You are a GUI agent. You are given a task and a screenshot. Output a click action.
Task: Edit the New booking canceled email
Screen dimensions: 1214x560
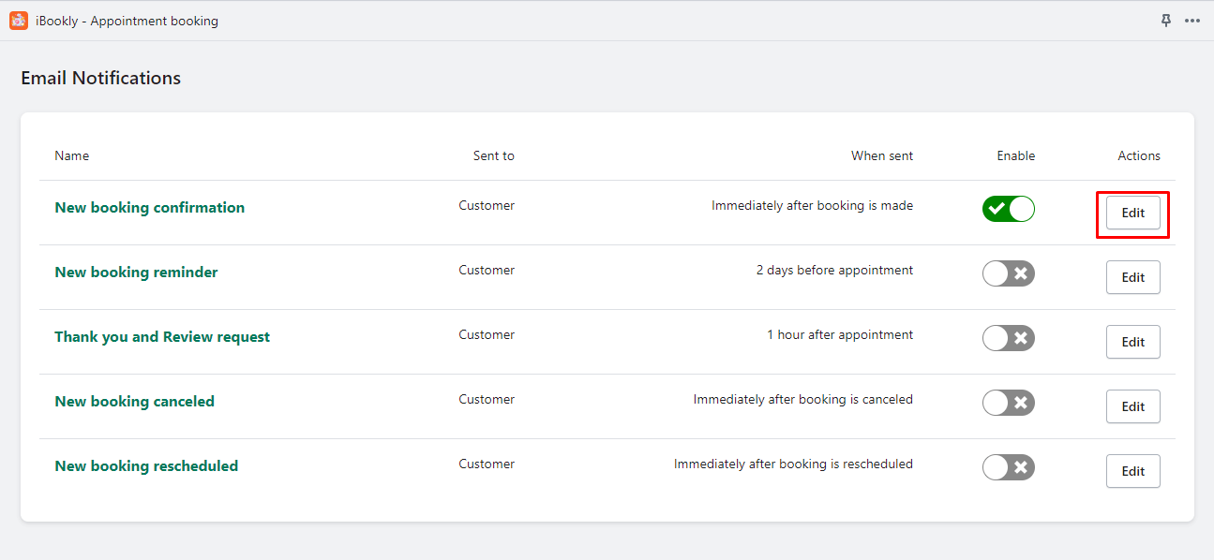1133,406
